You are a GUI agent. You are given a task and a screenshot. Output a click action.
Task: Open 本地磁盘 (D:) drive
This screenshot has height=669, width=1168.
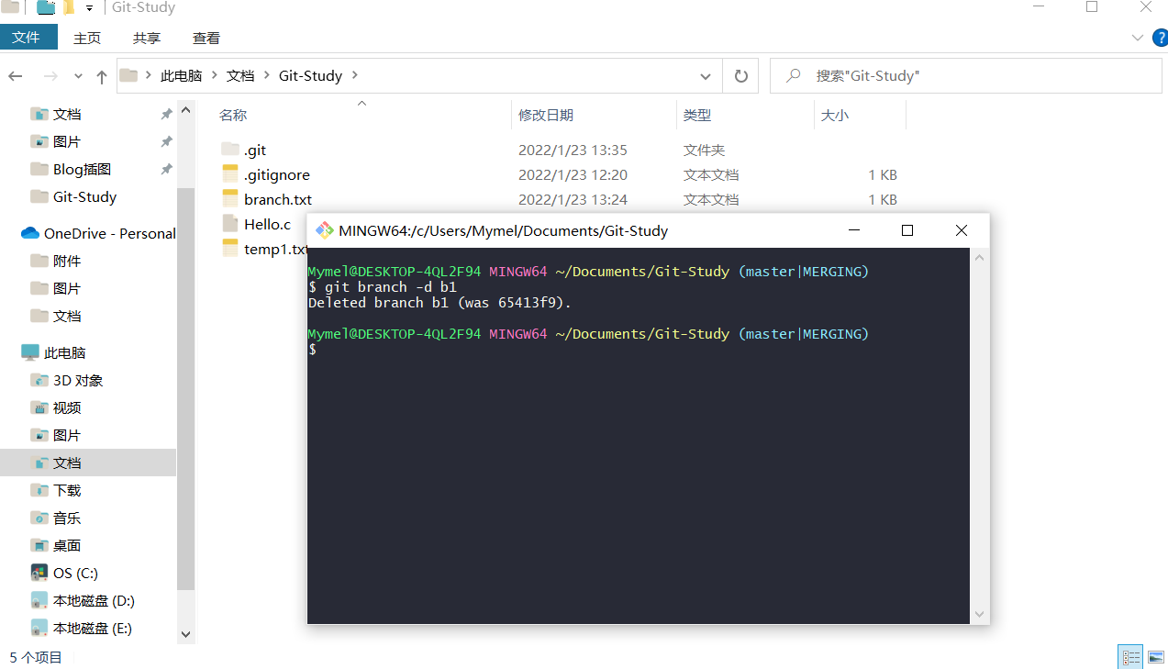[94, 600]
